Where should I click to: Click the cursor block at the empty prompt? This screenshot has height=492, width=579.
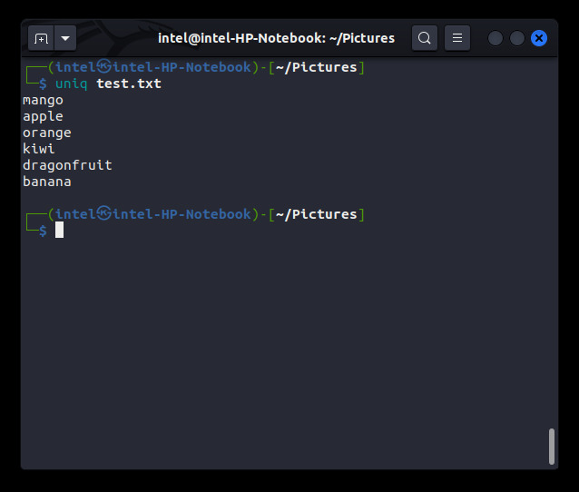coord(60,230)
